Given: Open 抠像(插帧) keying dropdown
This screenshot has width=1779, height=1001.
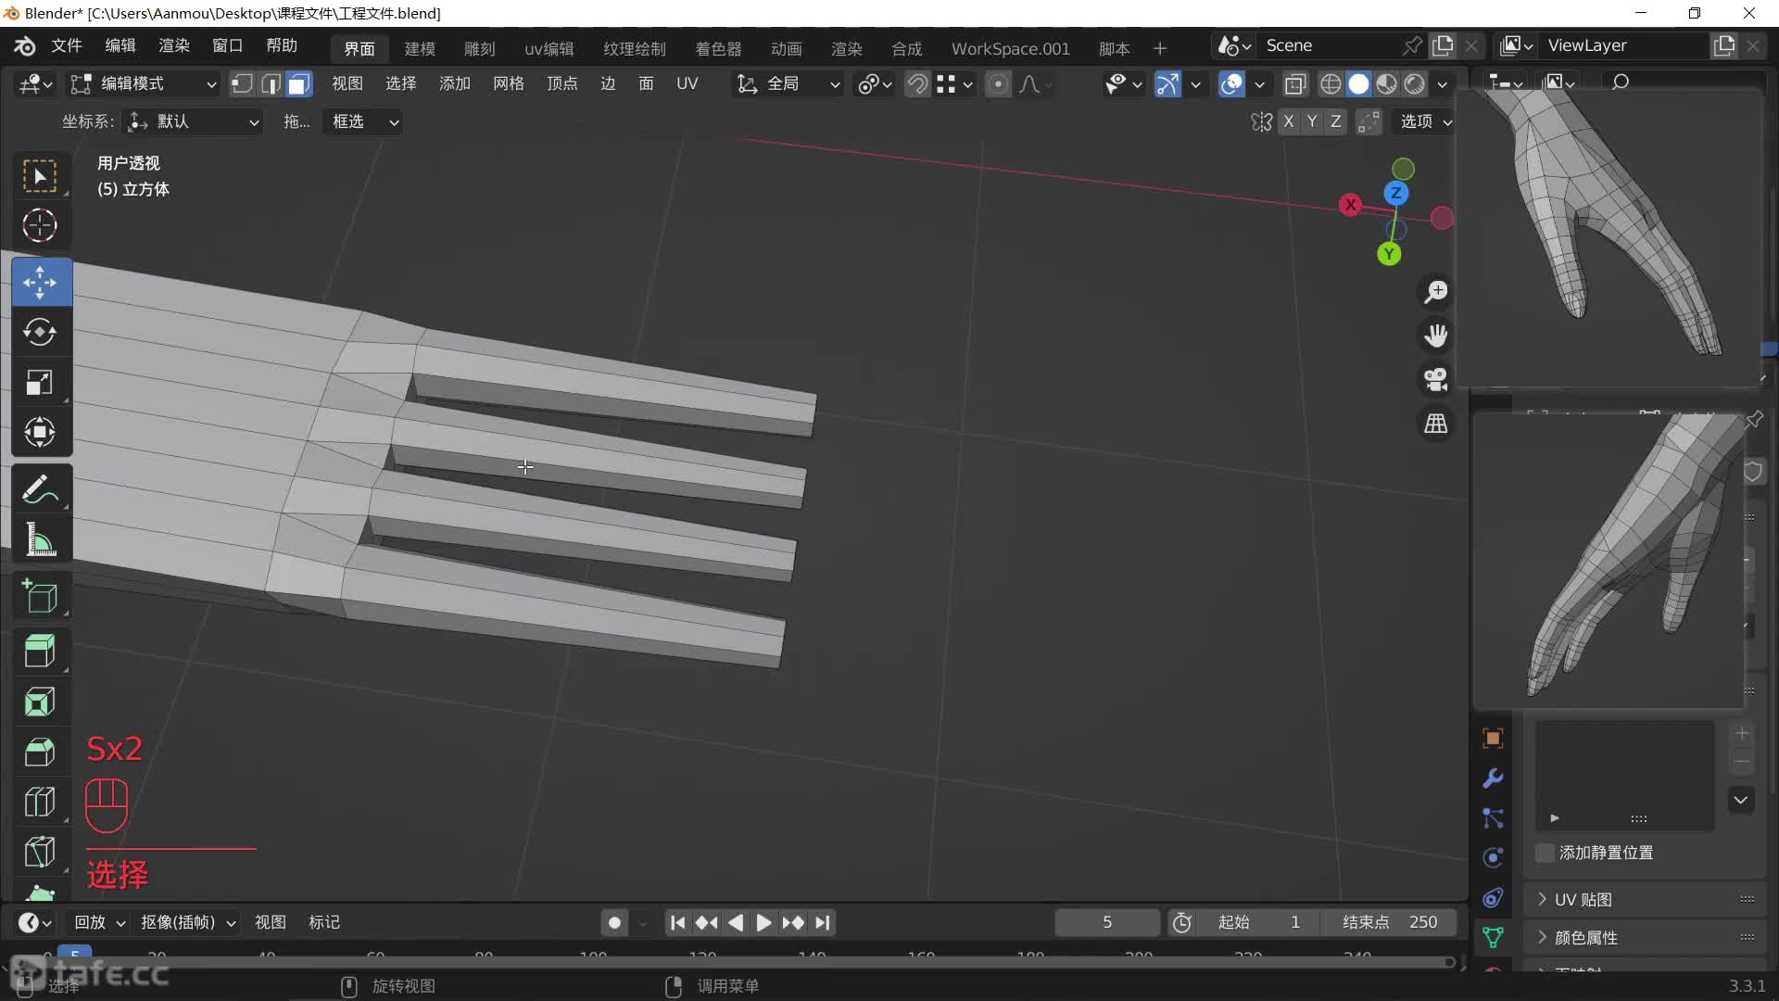Looking at the screenshot, I should (x=187, y=922).
